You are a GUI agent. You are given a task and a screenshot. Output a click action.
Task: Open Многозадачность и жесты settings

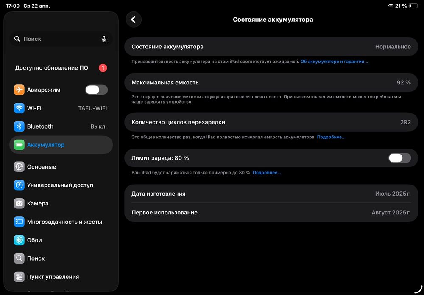[x=61, y=222]
